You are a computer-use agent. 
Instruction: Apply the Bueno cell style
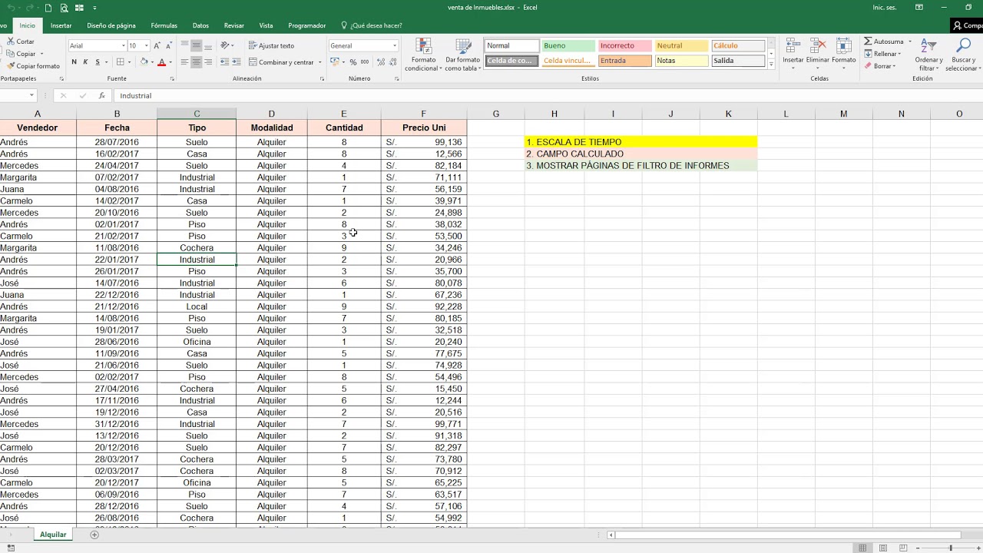(x=568, y=46)
